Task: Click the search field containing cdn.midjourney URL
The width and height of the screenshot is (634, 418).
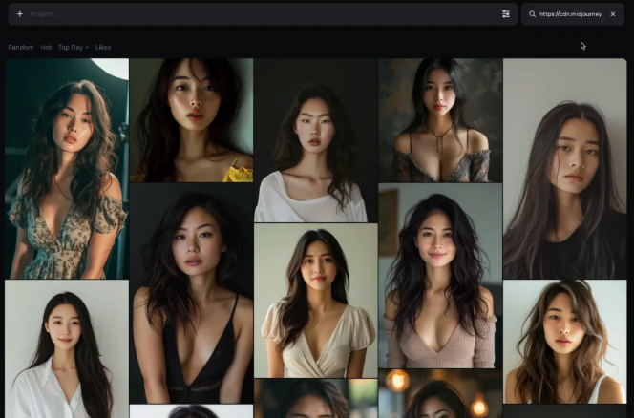Action: [x=571, y=14]
